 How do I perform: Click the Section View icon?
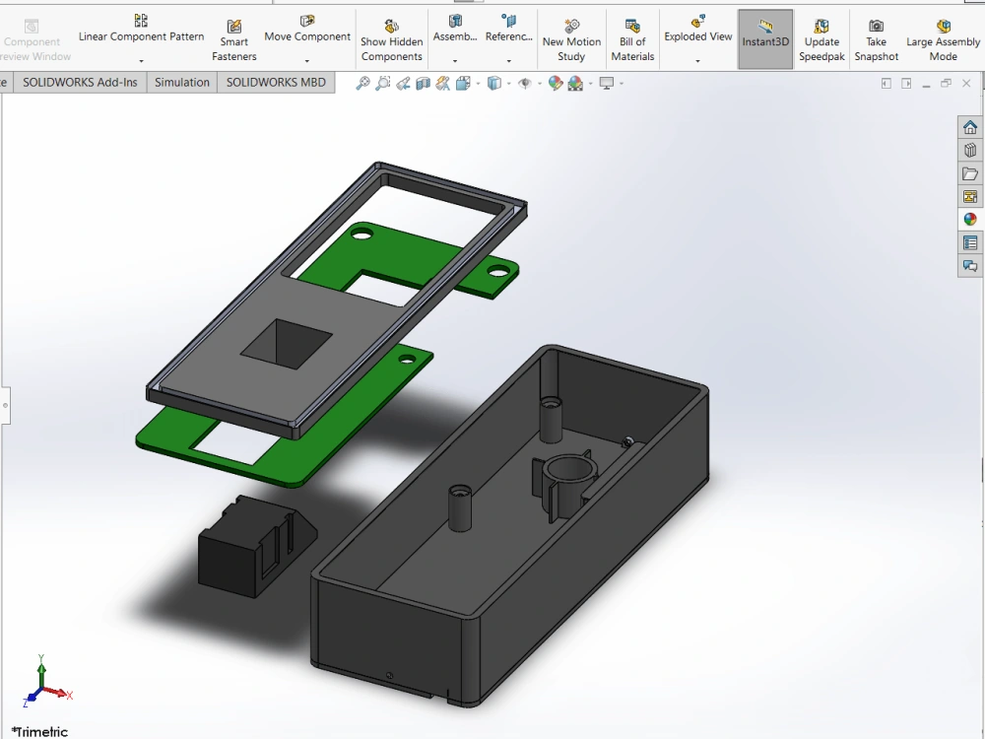pyautogui.click(x=423, y=83)
